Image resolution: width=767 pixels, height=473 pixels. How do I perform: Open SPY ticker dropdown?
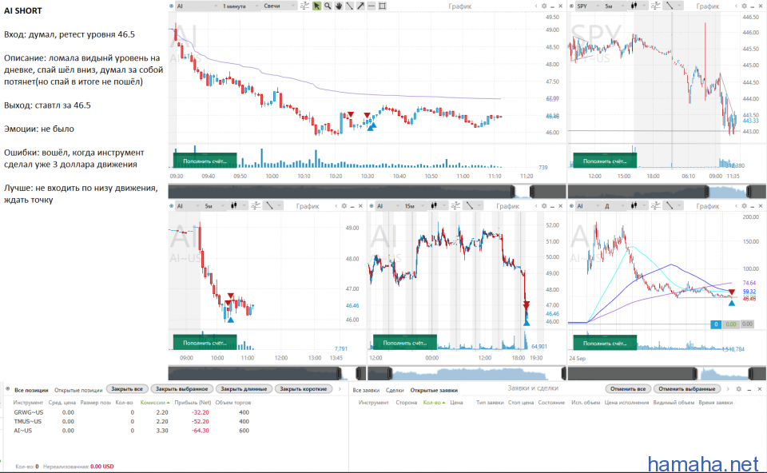coord(589,6)
